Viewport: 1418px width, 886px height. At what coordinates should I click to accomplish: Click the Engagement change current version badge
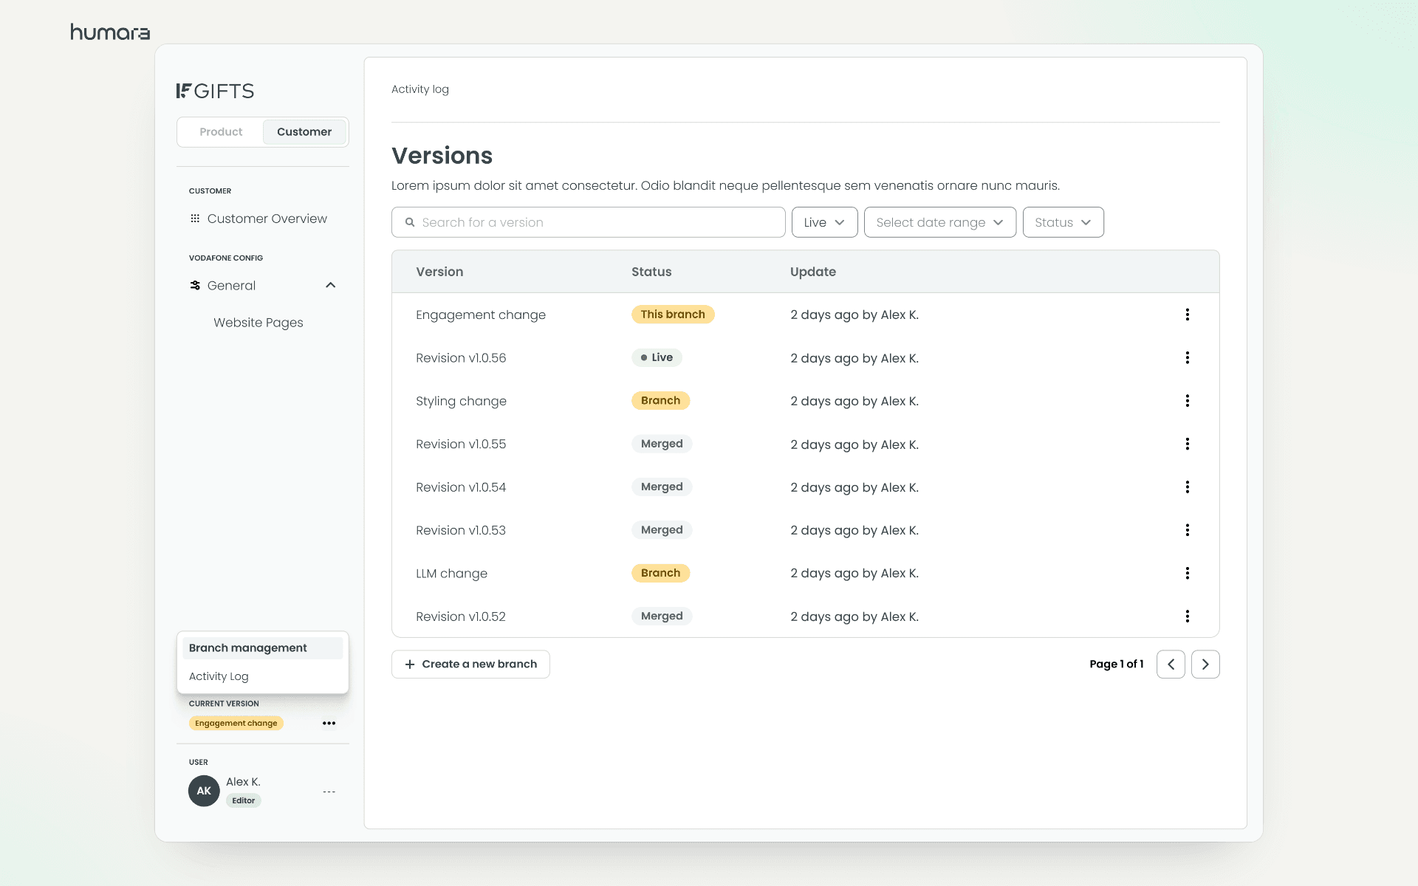click(x=236, y=724)
